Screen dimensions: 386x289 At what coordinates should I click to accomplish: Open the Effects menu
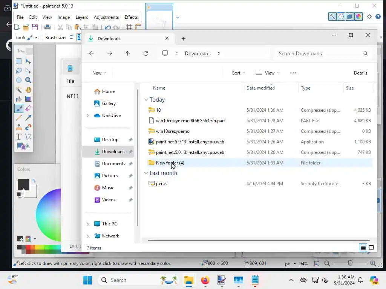click(131, 17)
